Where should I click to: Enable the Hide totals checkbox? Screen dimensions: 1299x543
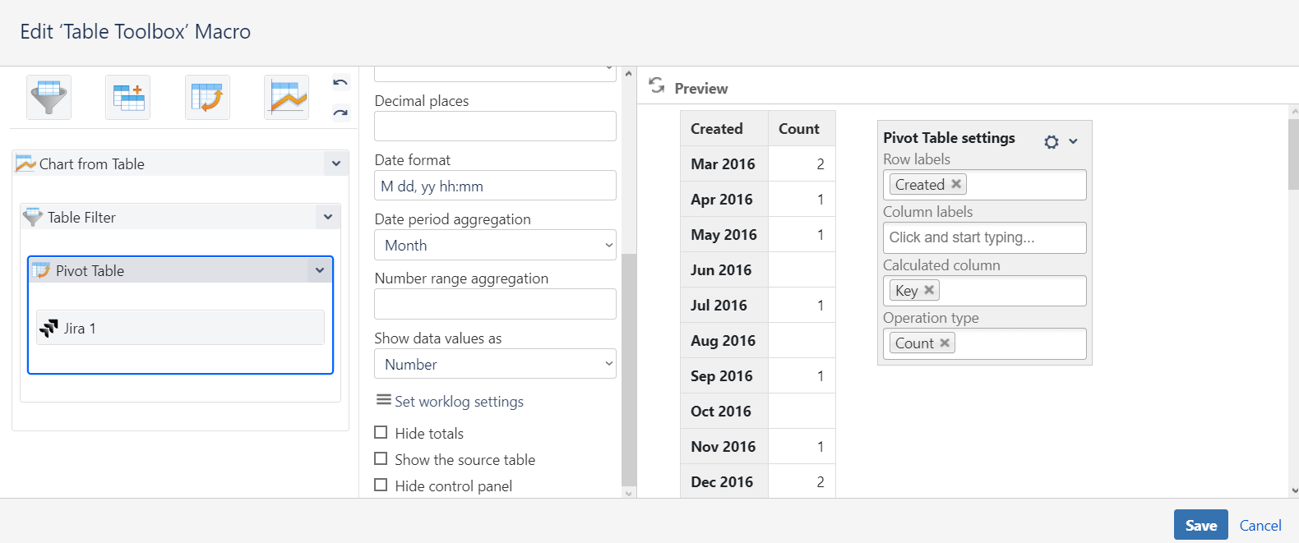pyautogui.click(x=381, y=432)
